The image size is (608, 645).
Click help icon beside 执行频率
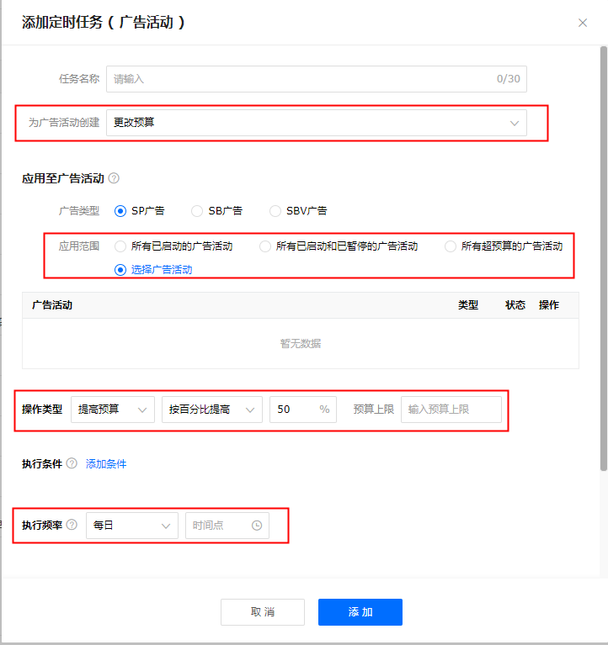72,525
